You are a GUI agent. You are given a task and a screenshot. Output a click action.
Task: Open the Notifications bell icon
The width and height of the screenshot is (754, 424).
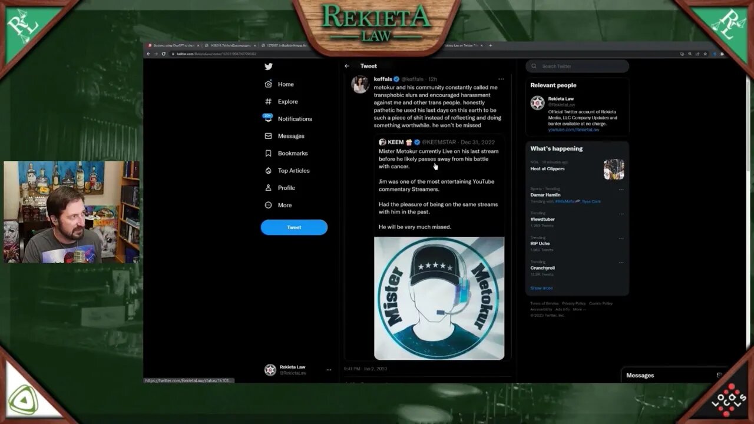[268, 118]
